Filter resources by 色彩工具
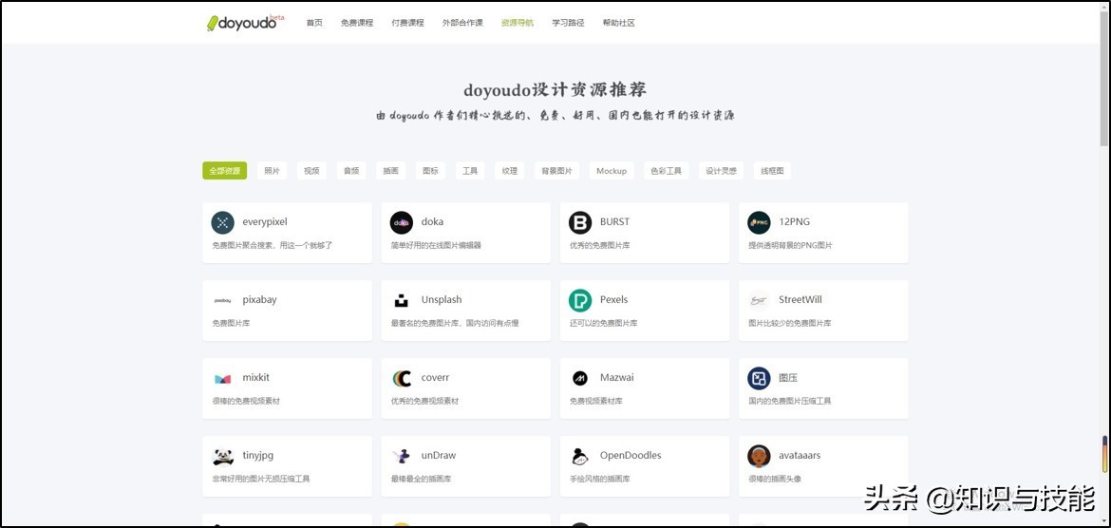The height and width of the screenshot is (528, 1111). (666, 171)
